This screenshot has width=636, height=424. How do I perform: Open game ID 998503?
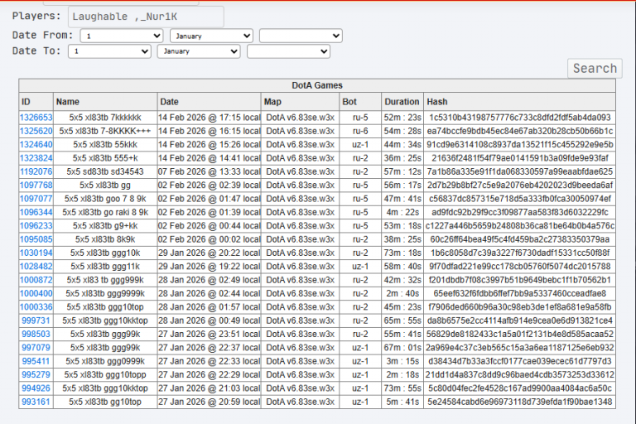click(x=36, y=334)
